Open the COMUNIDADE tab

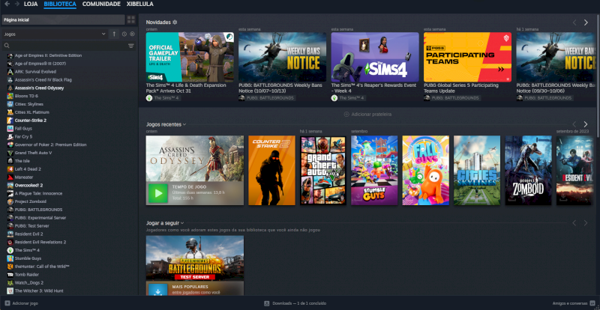(101, 4)
